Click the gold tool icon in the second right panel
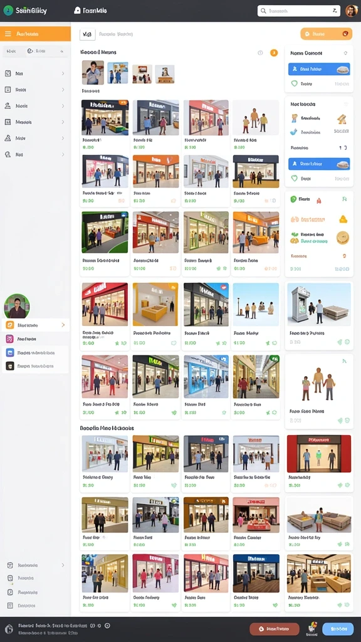Screen dimensions: 361x642 click(342, 119)
